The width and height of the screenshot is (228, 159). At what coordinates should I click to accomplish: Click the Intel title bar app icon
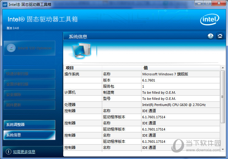click(x=5, y=5)
